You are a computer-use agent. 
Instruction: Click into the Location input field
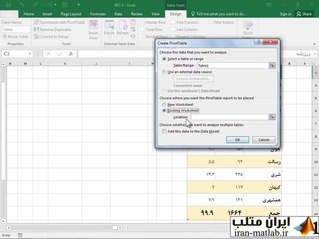coord(230,117)
